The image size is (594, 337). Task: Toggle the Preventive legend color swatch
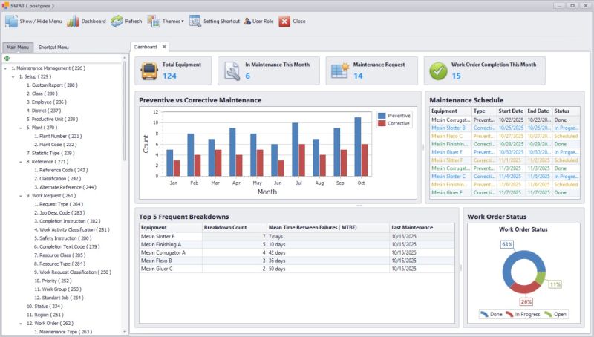point(382,116)
